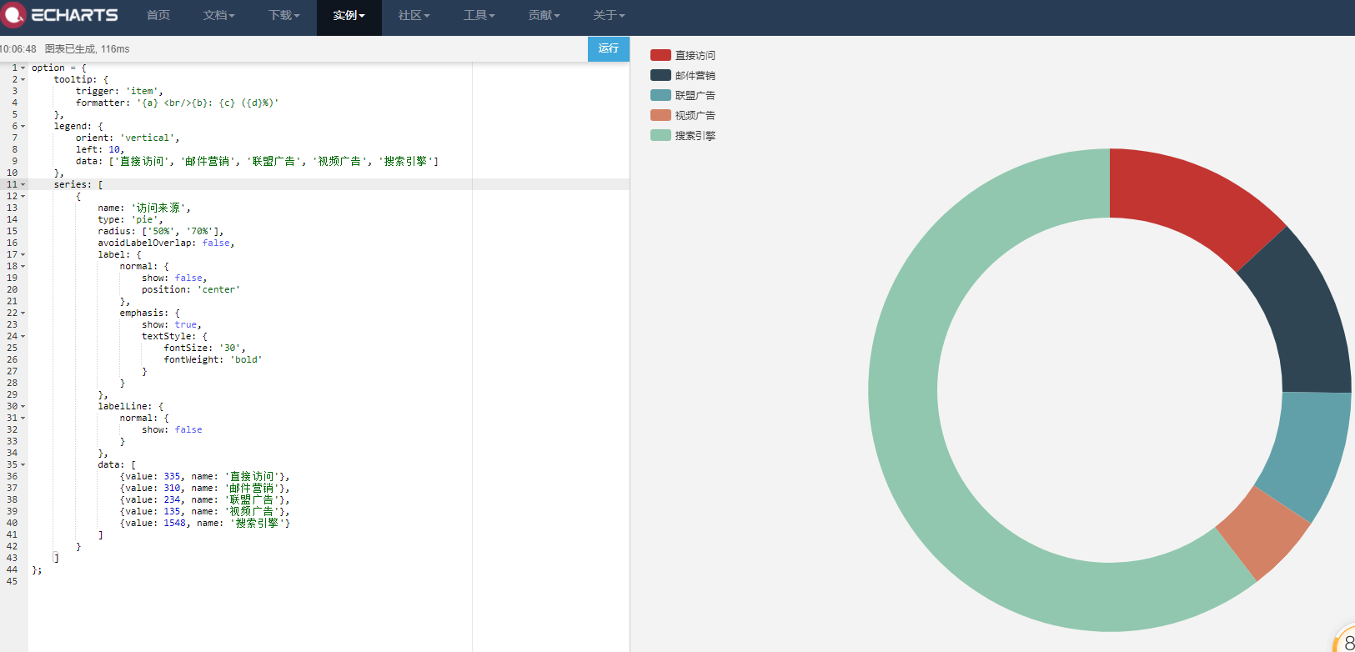Screen dimensions: 1355x652
Task: Open the 工具 tools menu
Action: (x=479, y=15)
